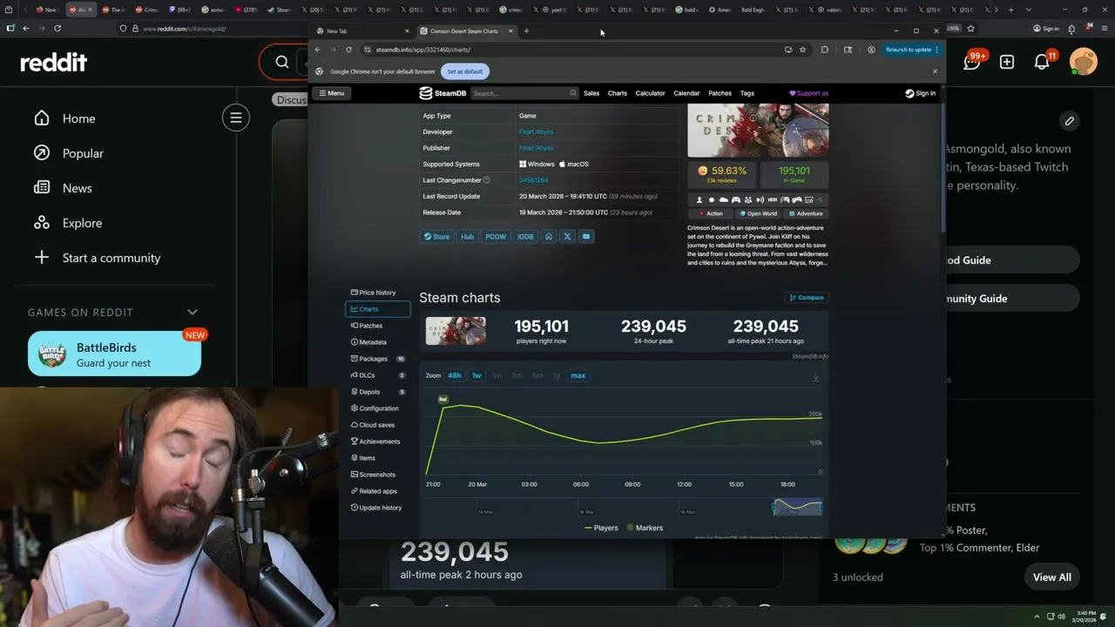Set chart zoom to max

[578, 375]
